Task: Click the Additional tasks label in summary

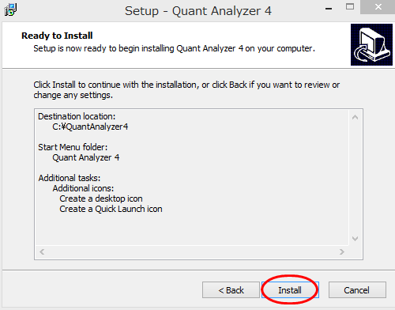Action: (x=70, y=178)
